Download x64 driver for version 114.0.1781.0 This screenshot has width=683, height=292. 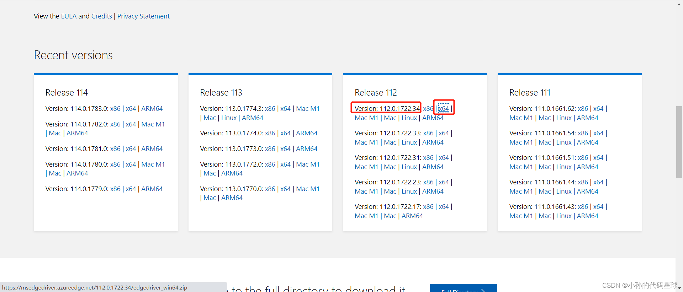point(131,149)
